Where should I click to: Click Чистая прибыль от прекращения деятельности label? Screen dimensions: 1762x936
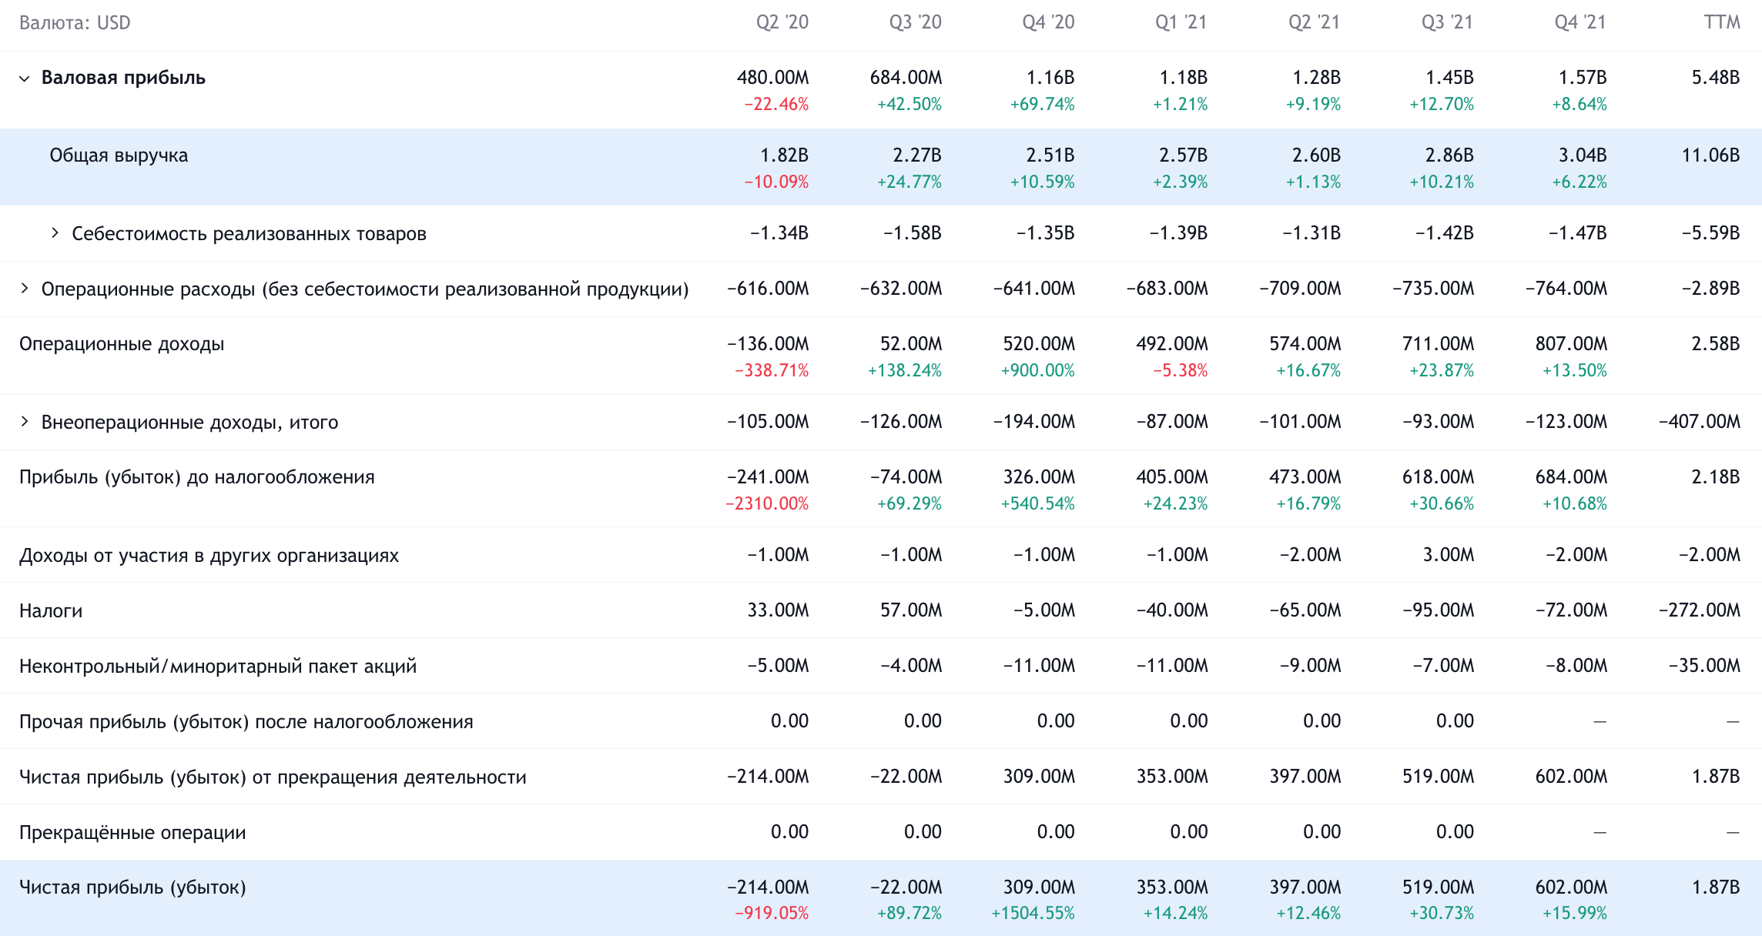pyautogui.click(x=273, y=777)
